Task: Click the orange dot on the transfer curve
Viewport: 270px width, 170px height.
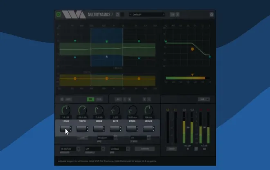Action: tap(192, 49)
